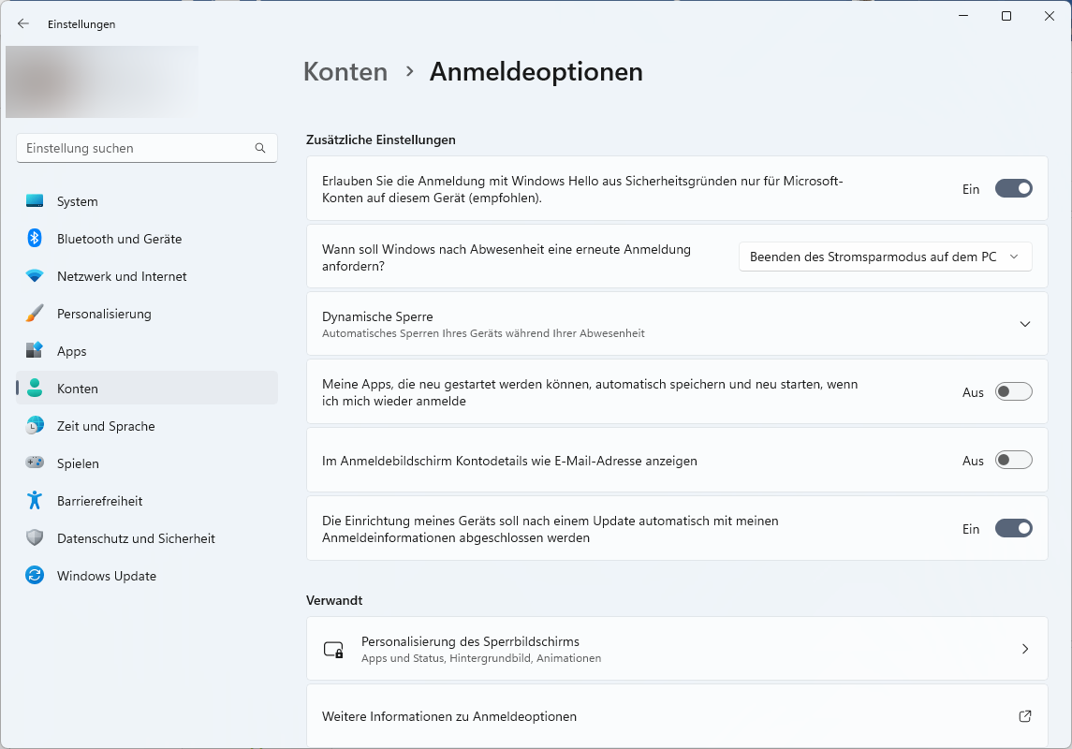Image resolution: width=1072 pixels, height=749 pixels.
Task: Click the lock screen icon beside Personalisierung des Sperrbildschirms
Action: (x=333, y=649)
